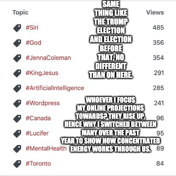Open the #Wordpress hashtag link
176x176 pixels.
pos(43,103)
